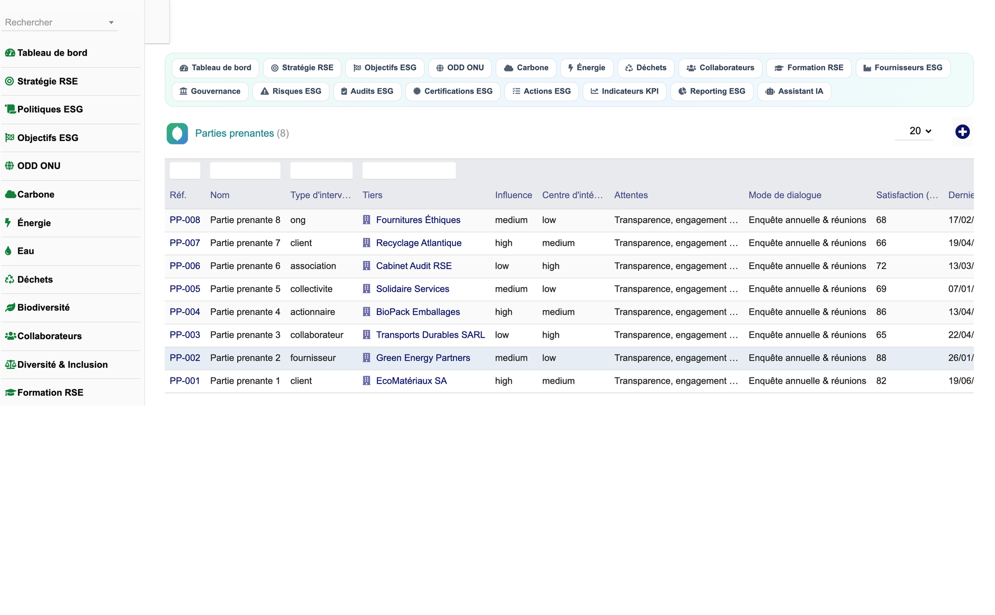This screenshot has height=615, width=995.
Task: Open the Indicateurs KPI tab
Action: pos(624,91)
